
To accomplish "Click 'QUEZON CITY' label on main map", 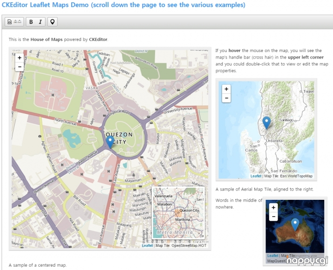I will click(x=119, y=138).
